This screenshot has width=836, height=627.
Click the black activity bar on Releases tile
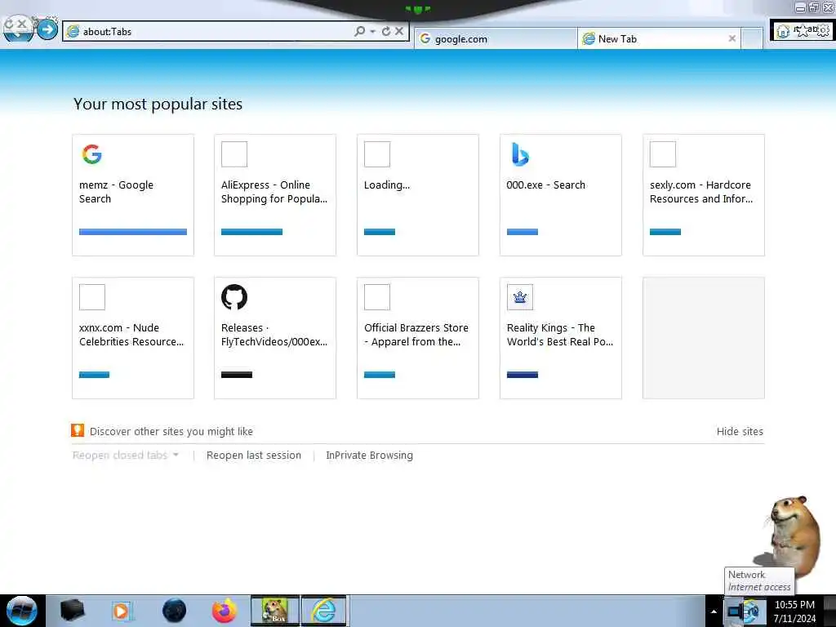click(x=237, y=375)
